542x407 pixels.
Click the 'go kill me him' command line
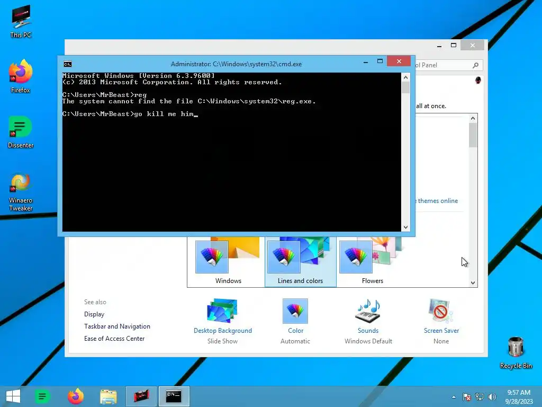130,114
